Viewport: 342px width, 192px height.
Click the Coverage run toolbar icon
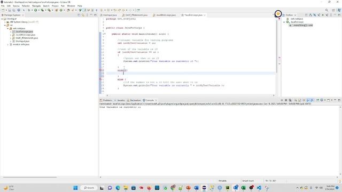(42, 10)
